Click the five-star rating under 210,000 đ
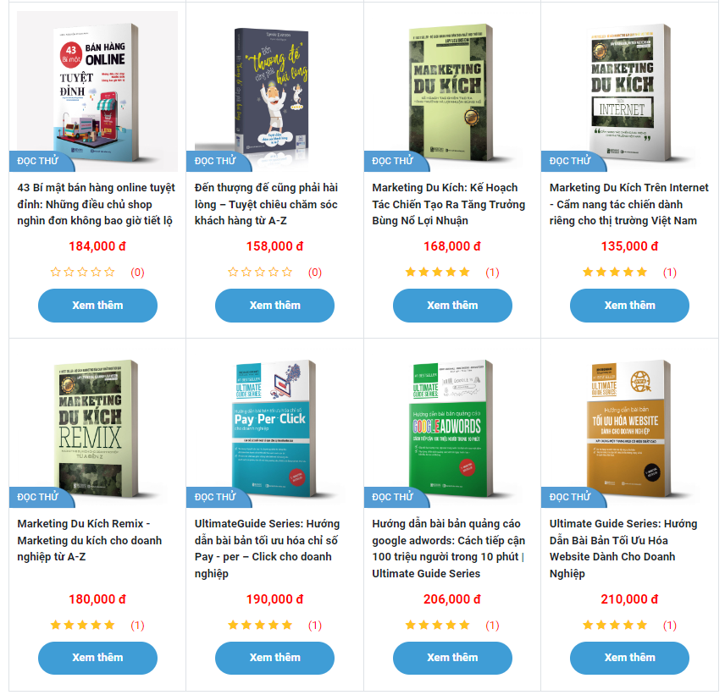Viewport: 725px width, 695px height. point(615,626)
